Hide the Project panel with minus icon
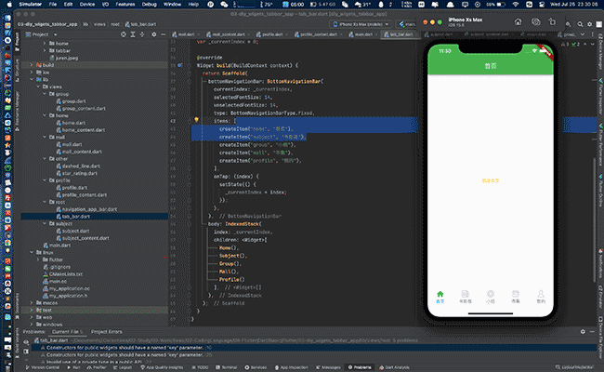Screen dimensions: 604x372 tap(163, 34)
